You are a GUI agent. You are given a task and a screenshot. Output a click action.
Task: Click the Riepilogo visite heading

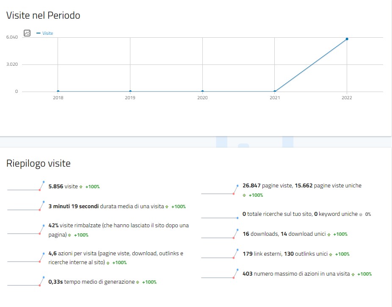coord(39,164)
